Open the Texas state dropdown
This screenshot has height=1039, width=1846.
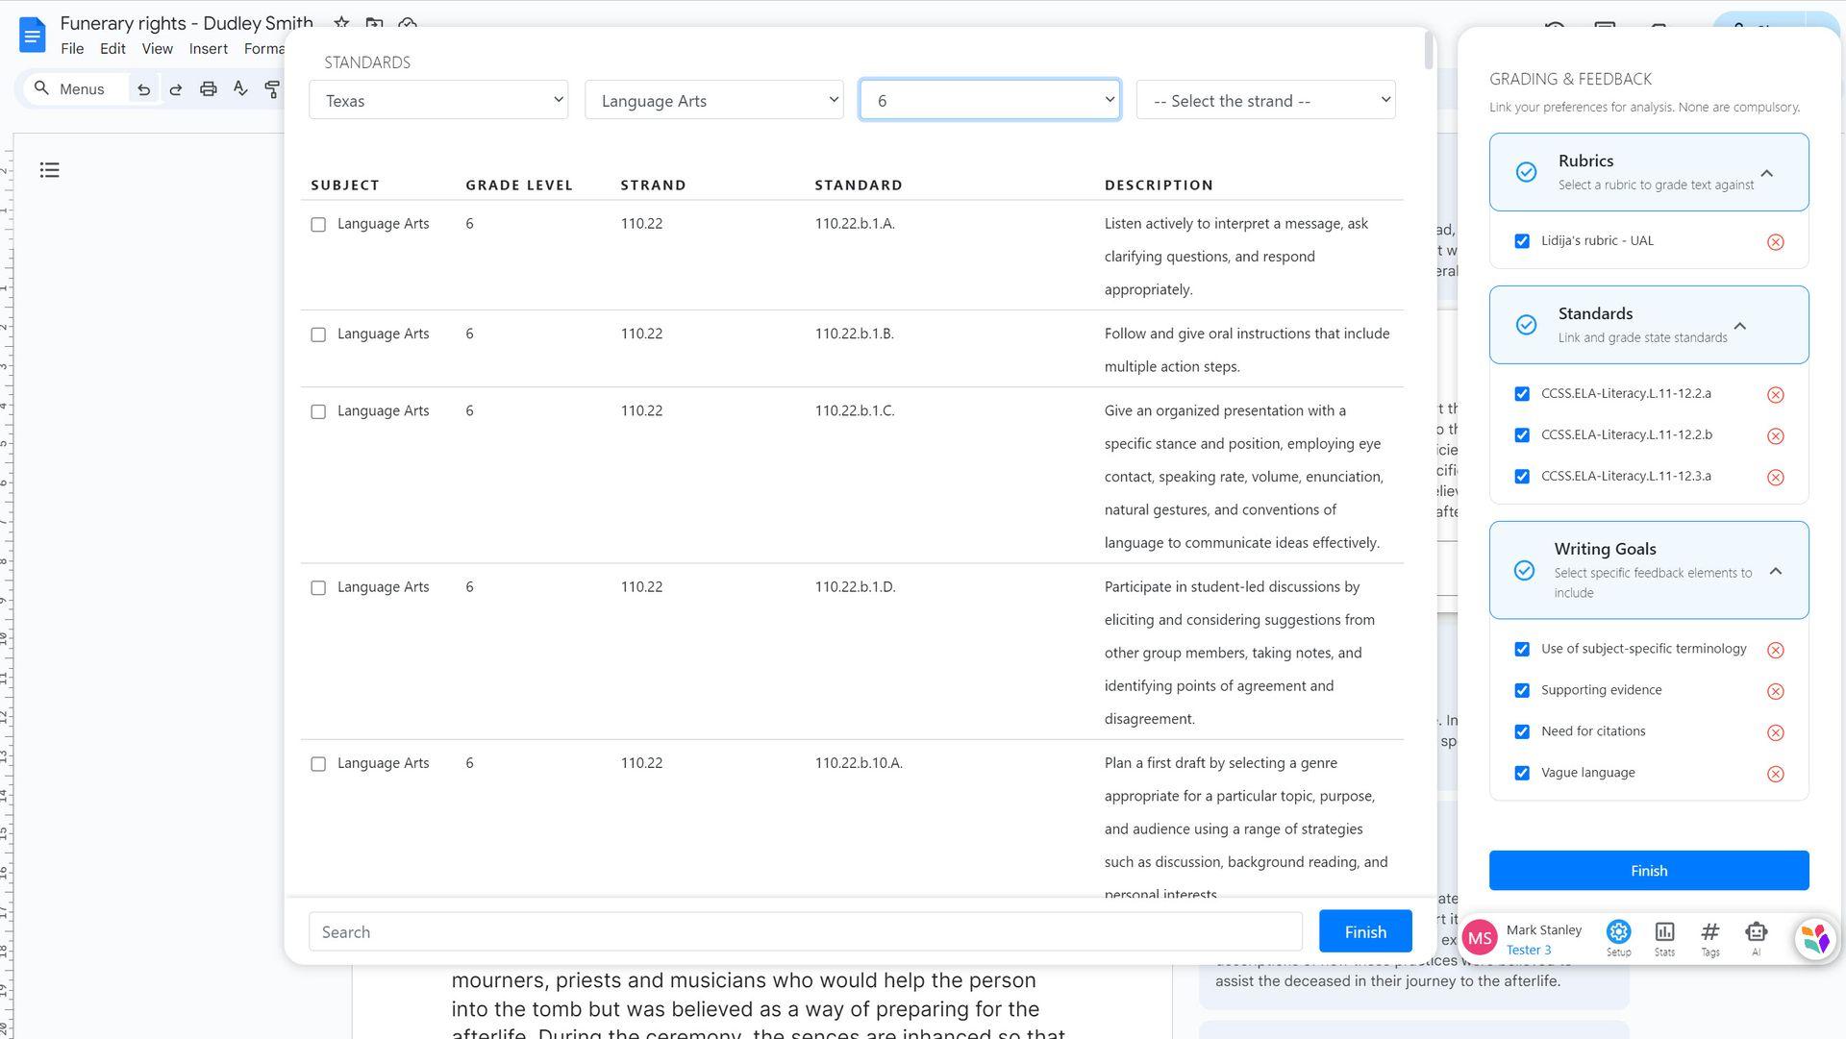click(438, 100)
